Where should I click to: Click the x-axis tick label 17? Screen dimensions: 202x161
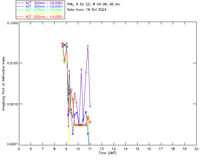click(x=161, y=149)
